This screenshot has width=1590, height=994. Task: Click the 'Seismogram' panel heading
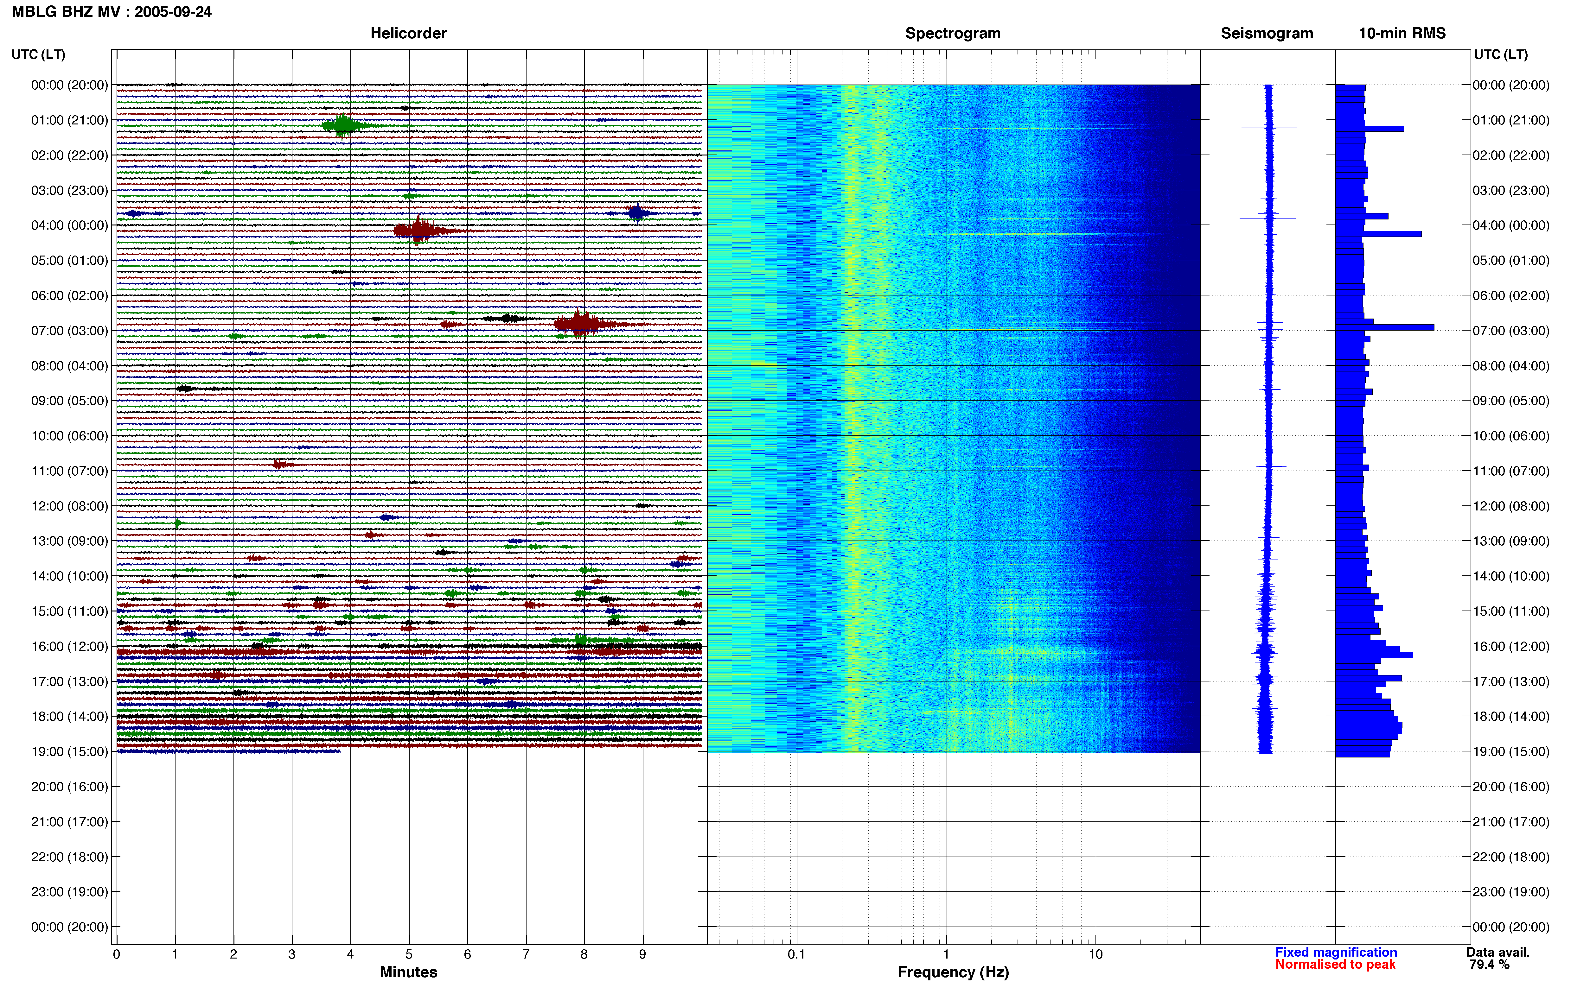pos(1267,33)
